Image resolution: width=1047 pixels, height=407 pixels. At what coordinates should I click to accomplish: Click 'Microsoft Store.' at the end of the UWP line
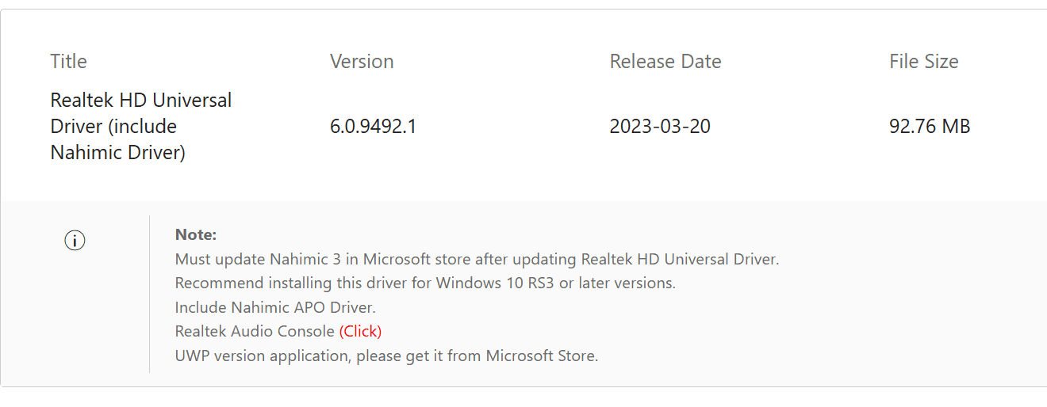pyautogui.click(x=542, y=356)
